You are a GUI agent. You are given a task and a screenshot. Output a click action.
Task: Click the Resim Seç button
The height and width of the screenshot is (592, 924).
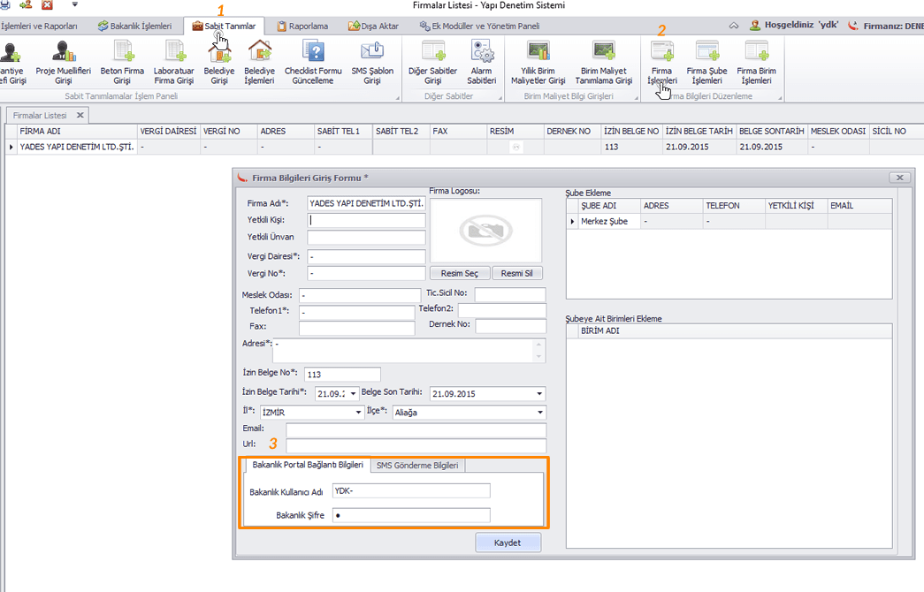point(459,274)
